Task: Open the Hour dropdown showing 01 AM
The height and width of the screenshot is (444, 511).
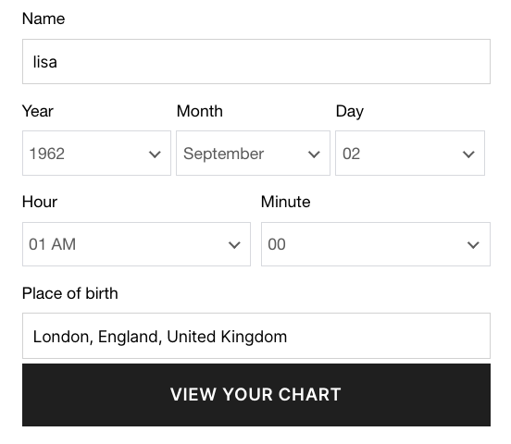Action: point(136,244)
